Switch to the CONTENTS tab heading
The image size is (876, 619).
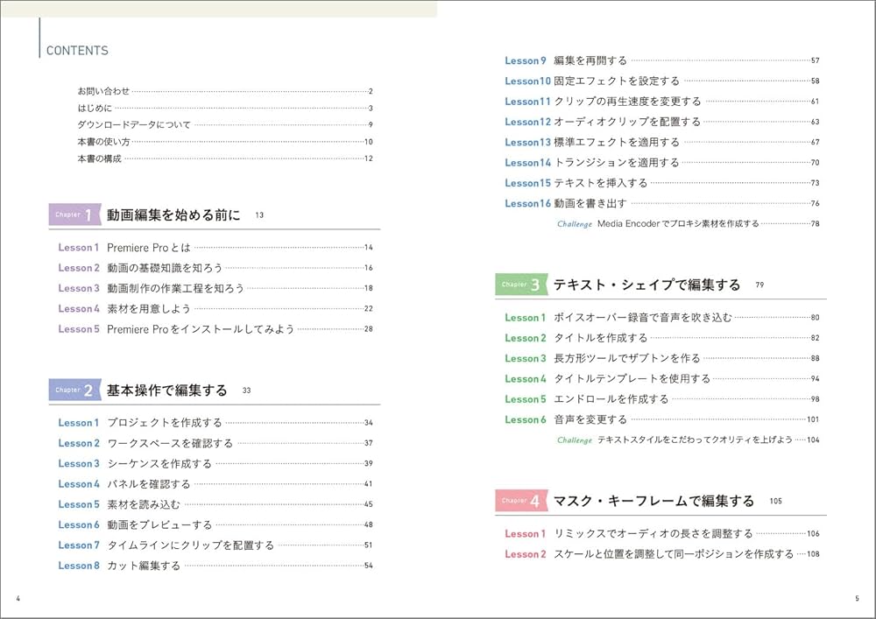(76, 50)
